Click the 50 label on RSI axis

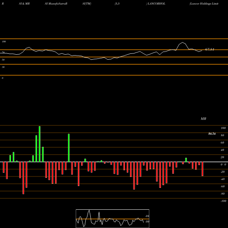tap(3, 60)
